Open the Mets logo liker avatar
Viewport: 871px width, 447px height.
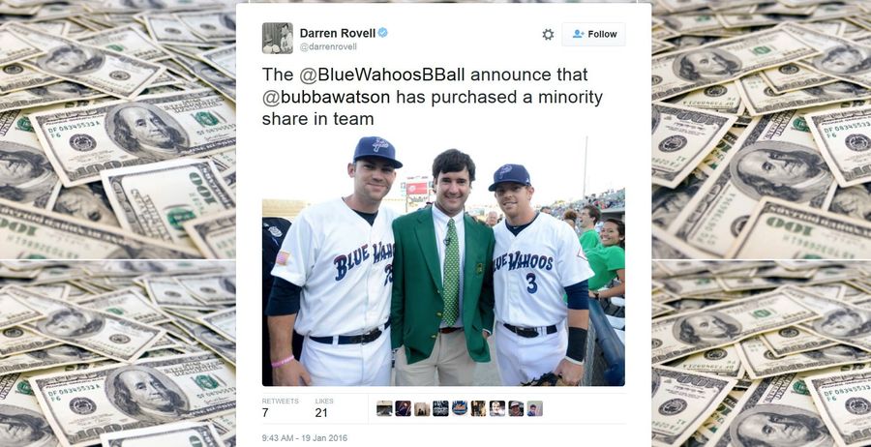click(460, 408)
